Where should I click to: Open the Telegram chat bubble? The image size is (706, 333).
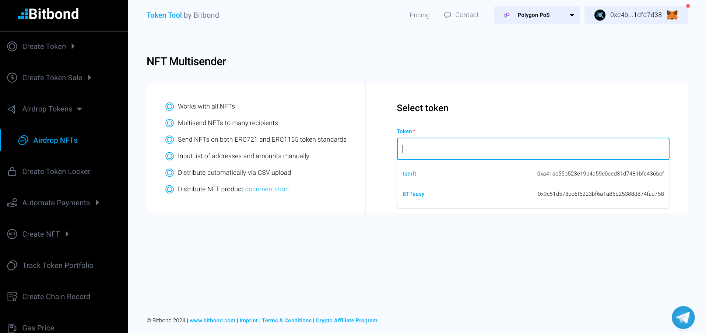pyautogui.click(x=683, y=318)
